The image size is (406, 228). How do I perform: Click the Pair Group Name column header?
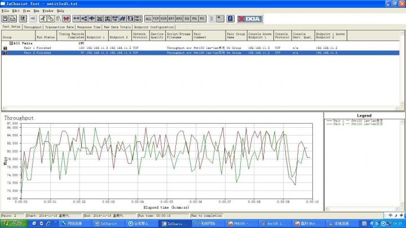236,35
